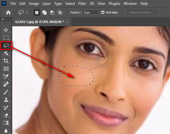Click the Feather value input field
Viewport: 170px width, 134px height.
pos(91,13)
